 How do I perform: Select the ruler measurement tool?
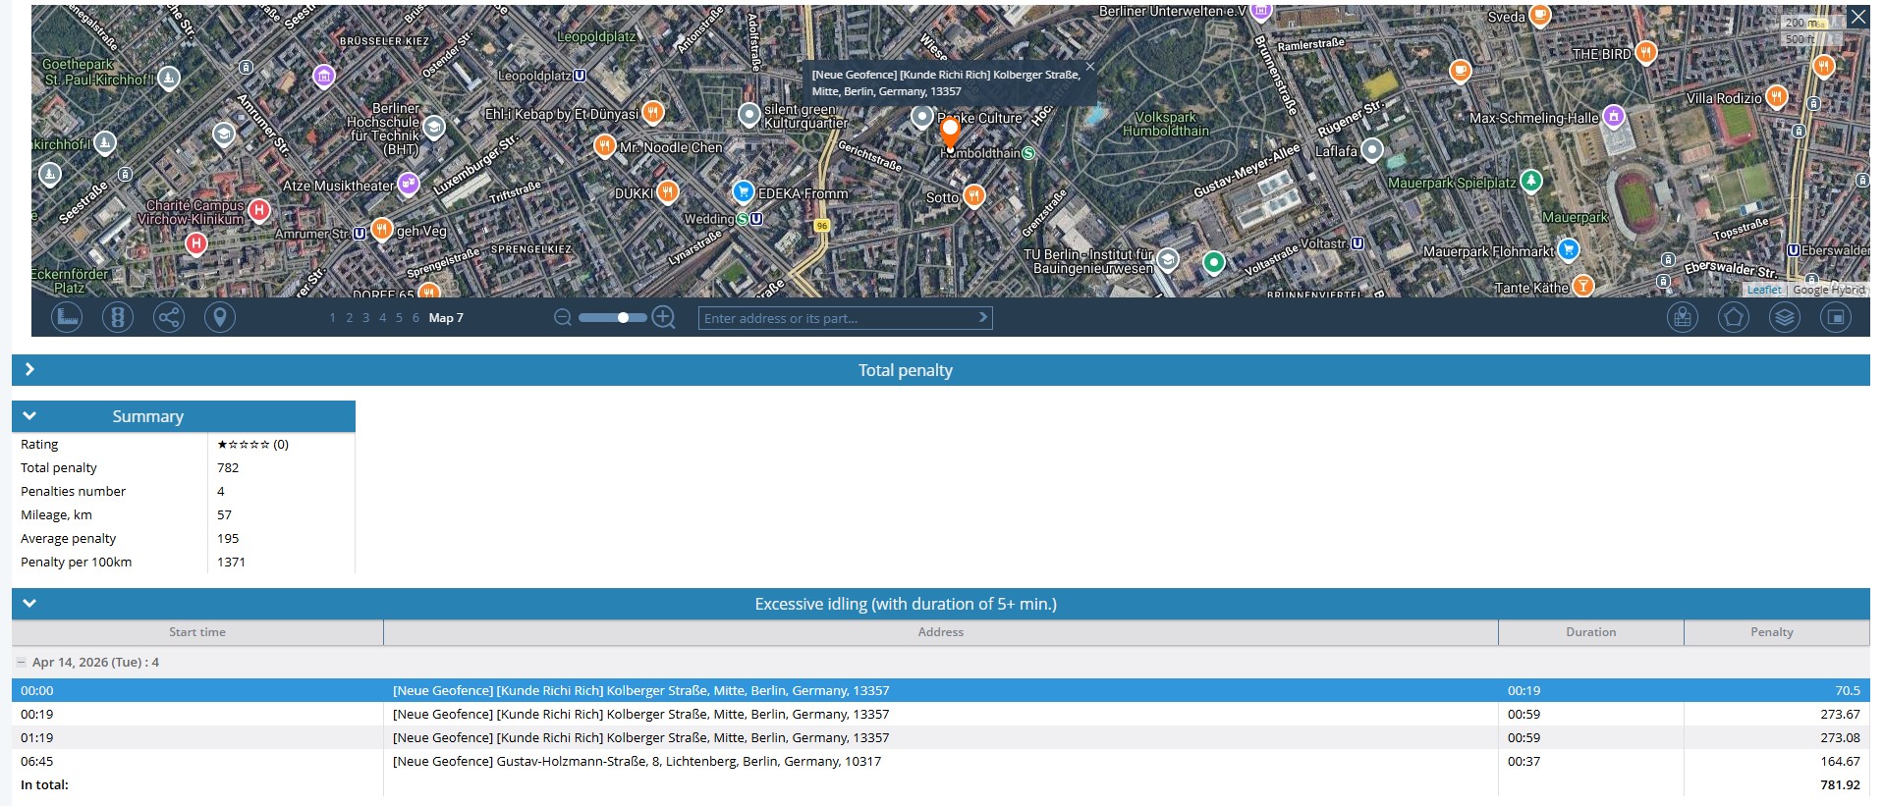point(67,317)
